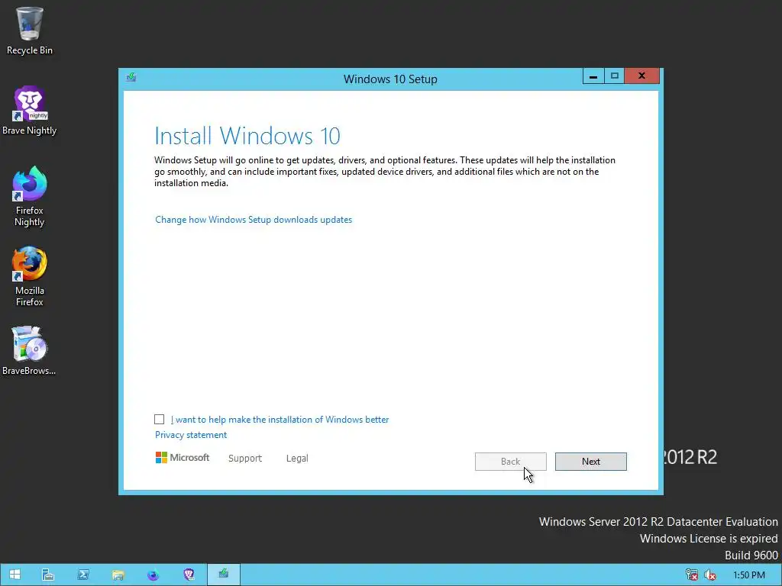Open the Support link
Image resolution: width=782 pixels, height=586 pixels.
click(245, 459)
